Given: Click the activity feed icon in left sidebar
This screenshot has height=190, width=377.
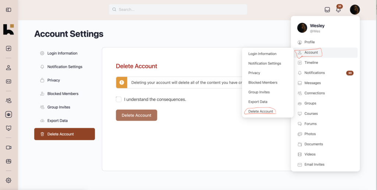Looking at the screenshot, I should pyautogui.click(x=8, y=48).
